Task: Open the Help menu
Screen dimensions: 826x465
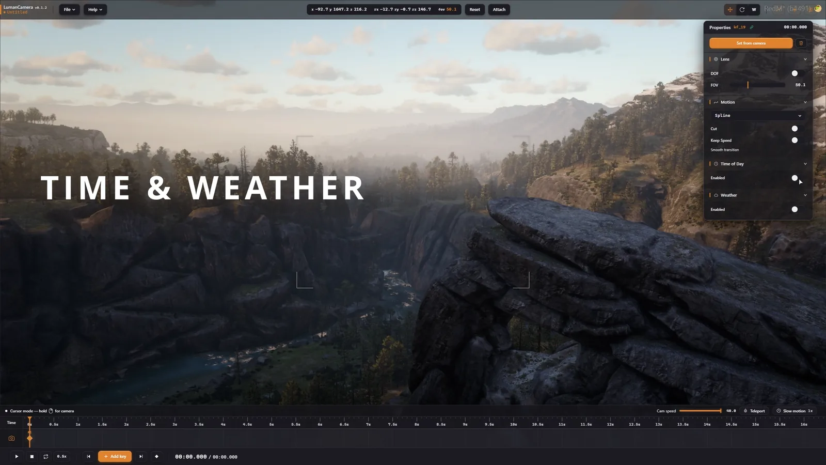Action: (x=95, y=9)
